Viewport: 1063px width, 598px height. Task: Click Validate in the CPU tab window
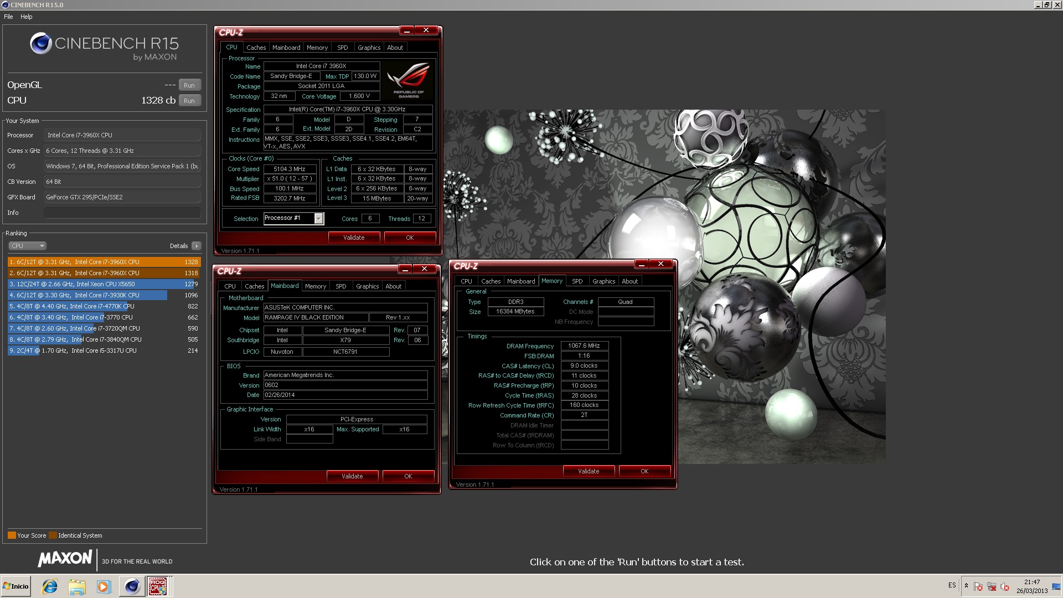click(354, 238)
